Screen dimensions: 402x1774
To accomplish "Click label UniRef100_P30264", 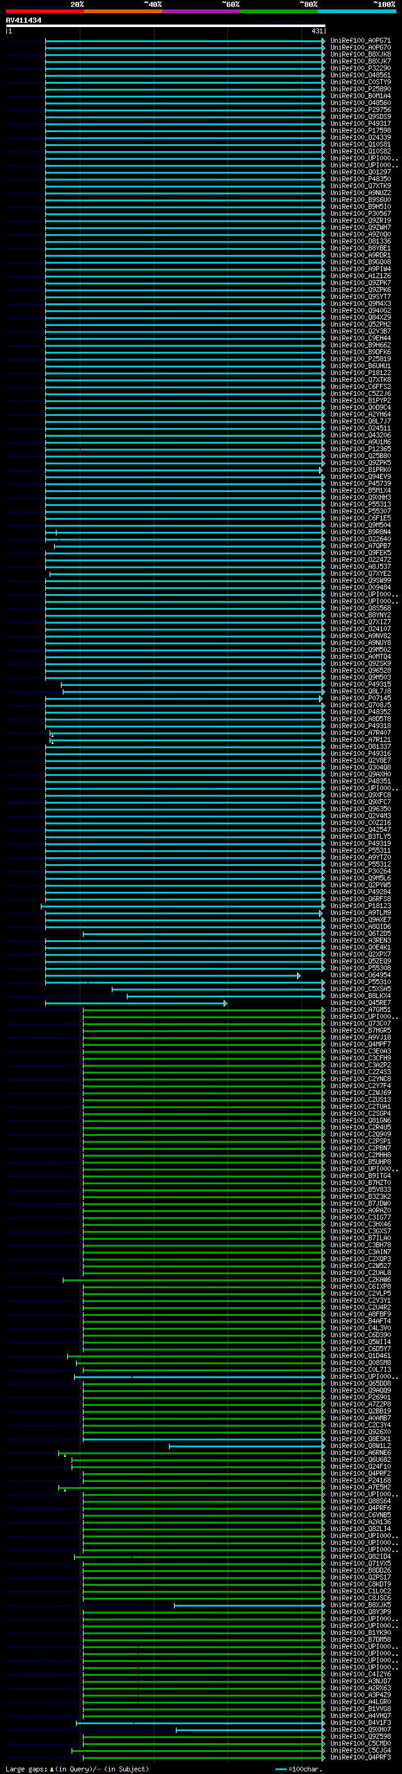I will pos(361,871).
